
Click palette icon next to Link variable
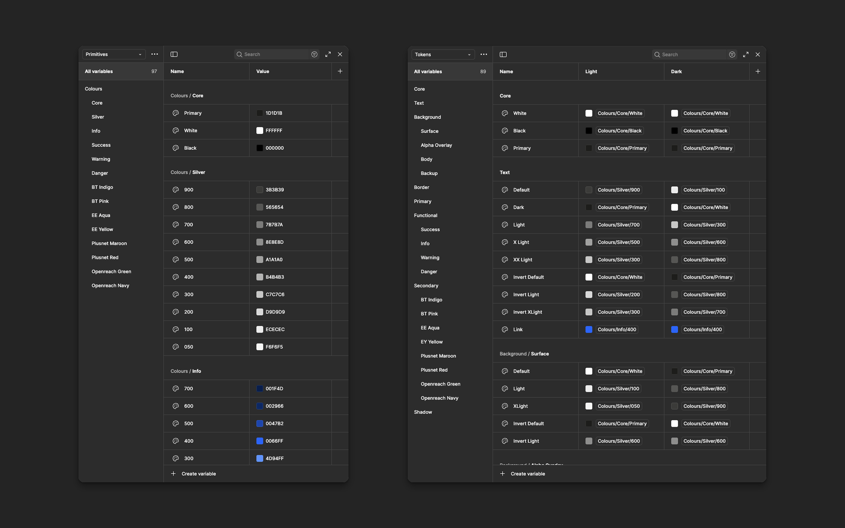tap(505, 329)
